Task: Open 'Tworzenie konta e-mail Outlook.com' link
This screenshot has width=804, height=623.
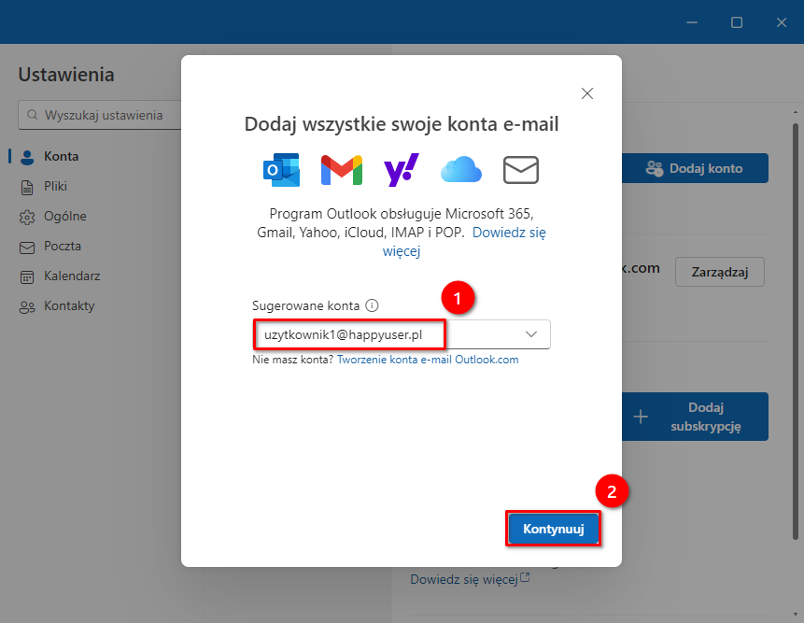Action: 428,360
